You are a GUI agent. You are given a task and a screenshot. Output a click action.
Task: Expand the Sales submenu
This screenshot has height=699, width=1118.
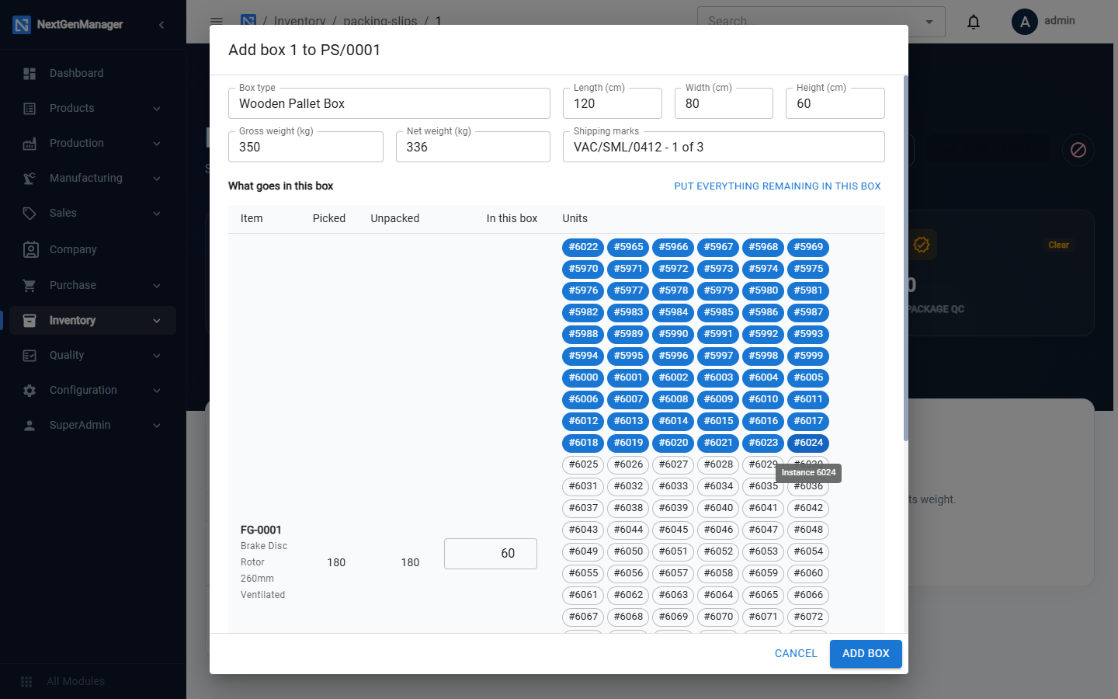pos(157,214)
